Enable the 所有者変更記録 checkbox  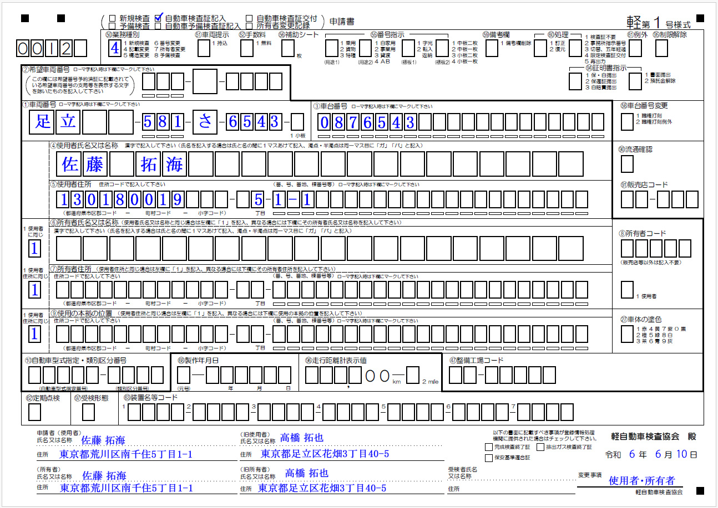249,25
